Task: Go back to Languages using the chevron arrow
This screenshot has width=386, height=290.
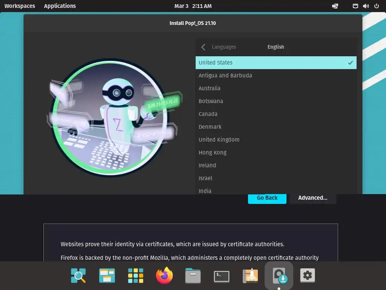Action: (203, 47)
